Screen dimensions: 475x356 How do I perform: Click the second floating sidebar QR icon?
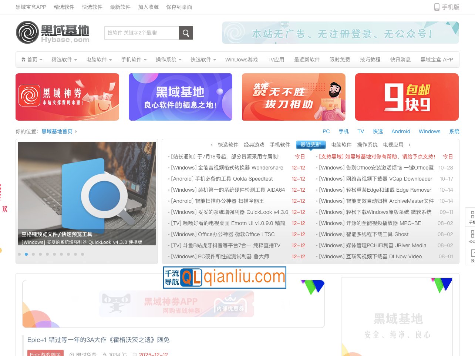(x=472, y=234)
